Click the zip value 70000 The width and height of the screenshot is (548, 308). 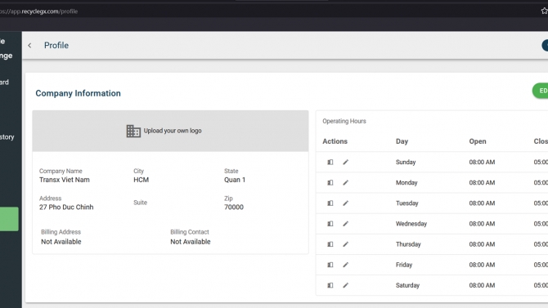[x=234, y=207]
